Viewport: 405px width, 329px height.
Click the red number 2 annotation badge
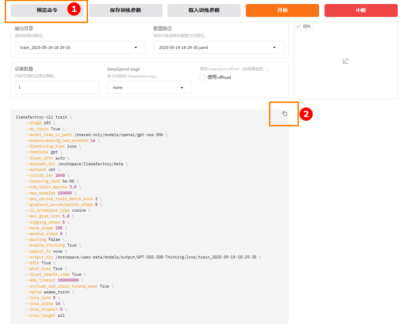[306, 114]
